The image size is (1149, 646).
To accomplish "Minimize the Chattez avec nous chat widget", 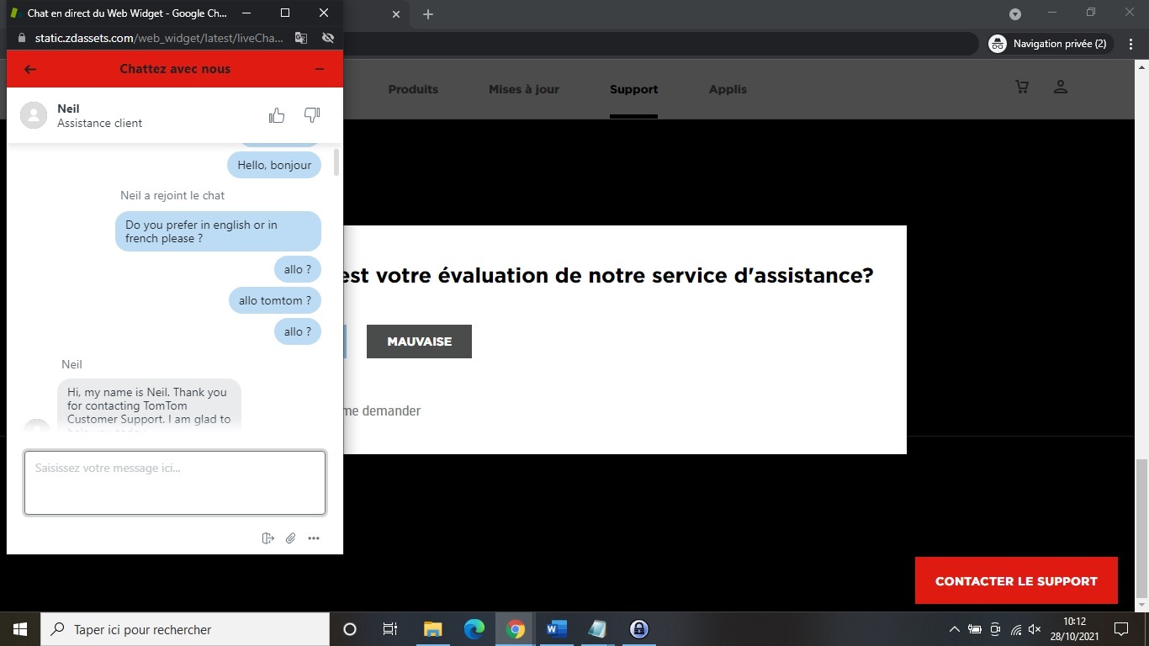I will 320,69.
